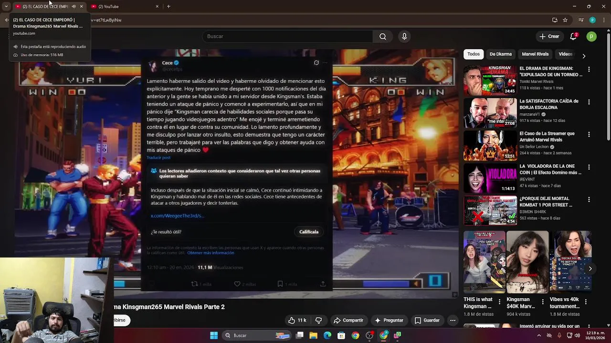Open options for Vibes vs 40k short

tap(586, 302)
